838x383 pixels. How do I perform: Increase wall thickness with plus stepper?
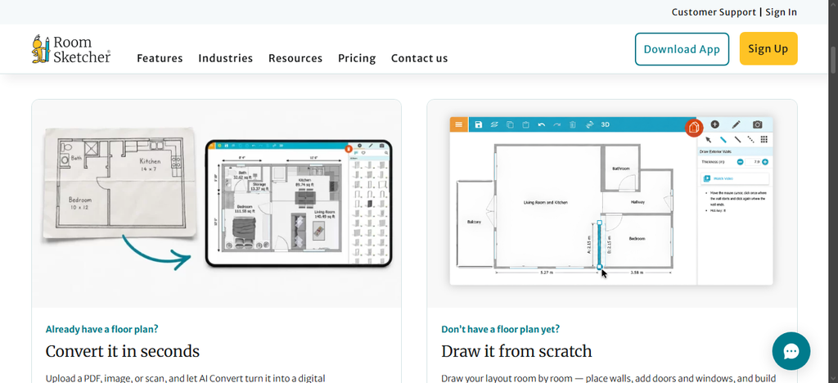[765, 162]
